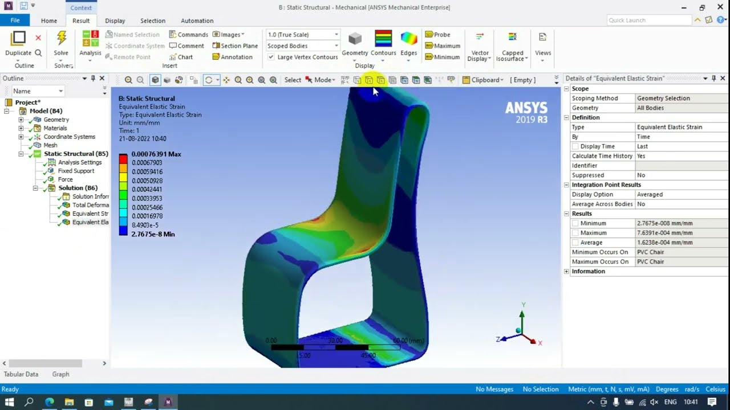Image resolution: width=730 pixels, height=410 pixels.
Task: Tick the Minimum result checkbox in Details
Action: [575, 223]
